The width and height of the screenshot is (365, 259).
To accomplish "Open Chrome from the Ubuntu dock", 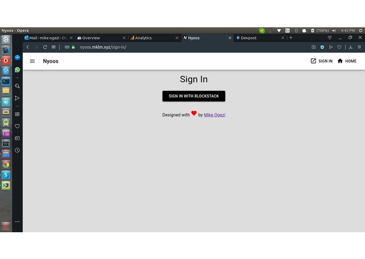I will click(x=6, y=165).
